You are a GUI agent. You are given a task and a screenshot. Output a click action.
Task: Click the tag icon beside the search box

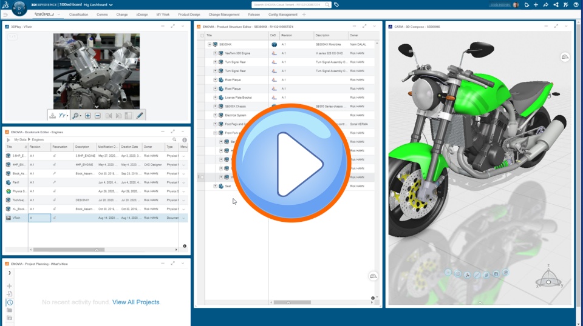click(x=336, y=5)
